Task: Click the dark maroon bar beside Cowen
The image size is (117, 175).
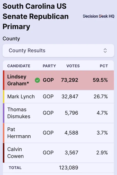Action: point(4,153)
